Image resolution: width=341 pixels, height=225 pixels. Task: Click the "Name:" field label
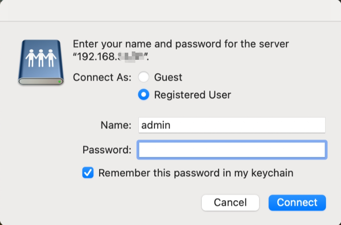tap(116, 125)
